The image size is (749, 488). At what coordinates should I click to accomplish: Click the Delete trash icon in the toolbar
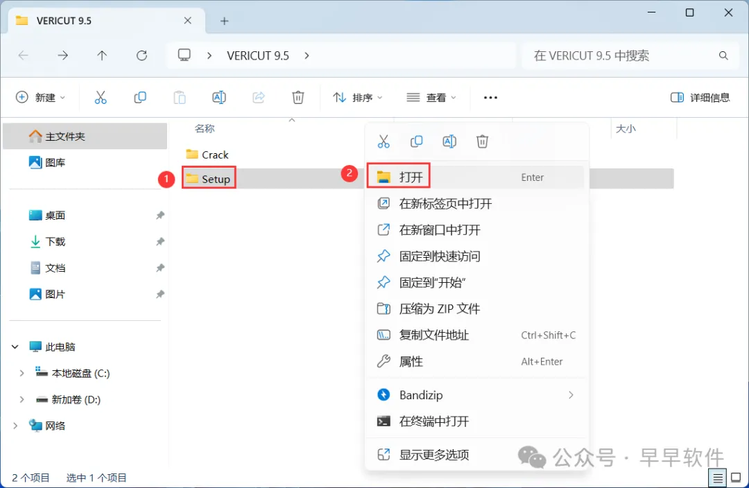pos(298,98)
